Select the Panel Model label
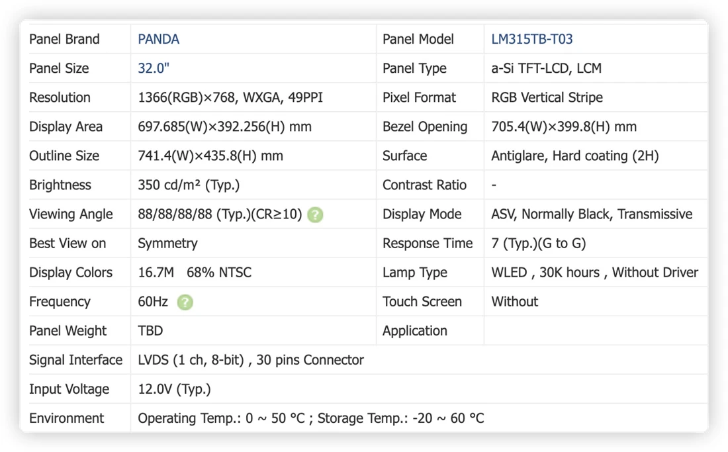 point(418,39)
